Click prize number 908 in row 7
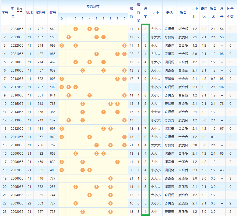Screen dimensions: 237x216 tap(53, 79)
